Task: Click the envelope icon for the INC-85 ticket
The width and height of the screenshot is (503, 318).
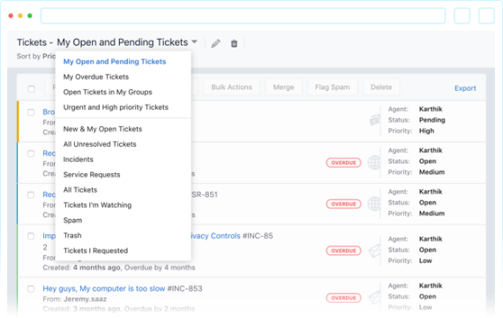Action: coord(374,251)
